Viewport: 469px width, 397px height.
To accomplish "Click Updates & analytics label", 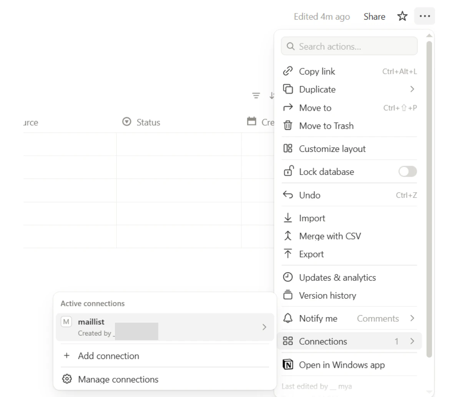I will click(x=338, y=277).
